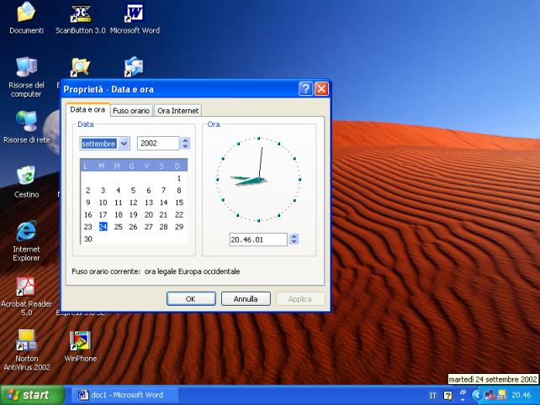Open the IT language indicator in the taskbar
Image resolution: width=540 pixels, height=405 pixels.
point(433,396)
